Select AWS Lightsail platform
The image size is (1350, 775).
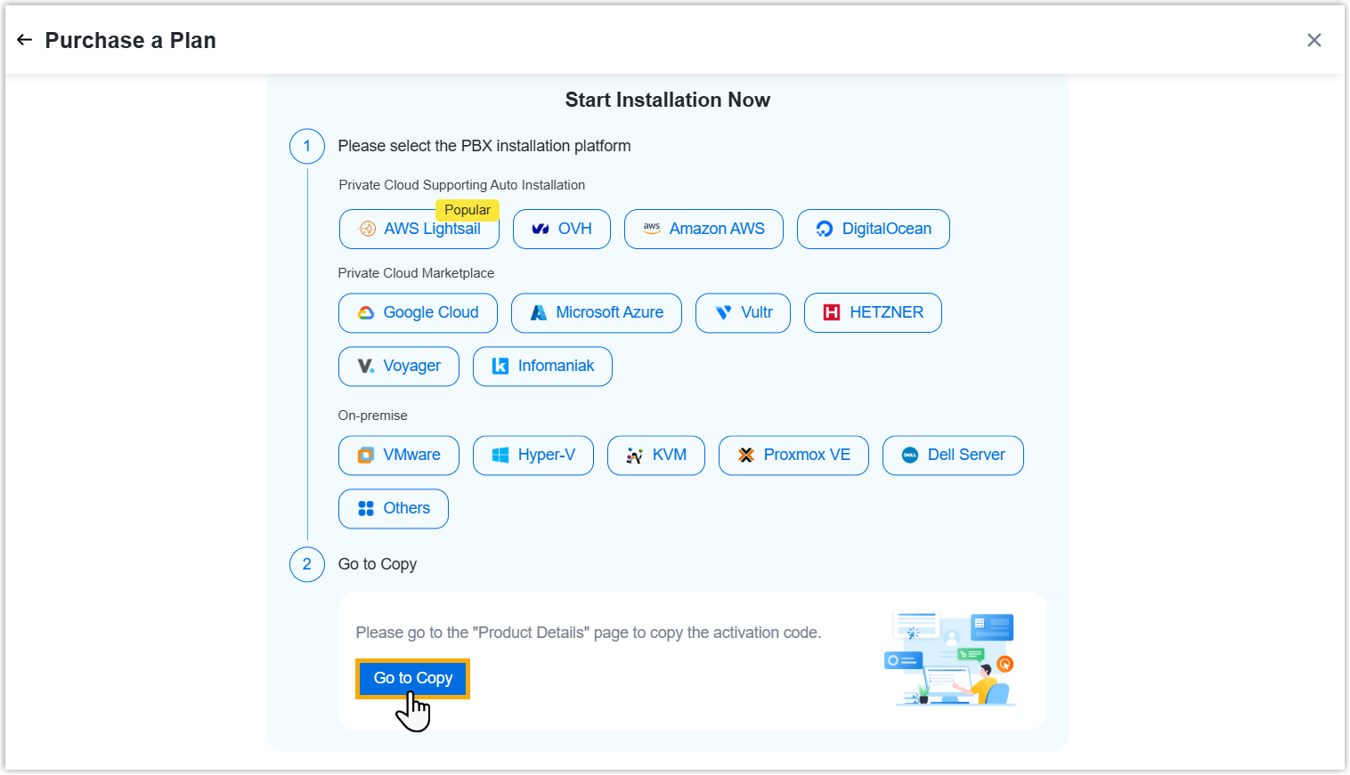tap(419, 230)
